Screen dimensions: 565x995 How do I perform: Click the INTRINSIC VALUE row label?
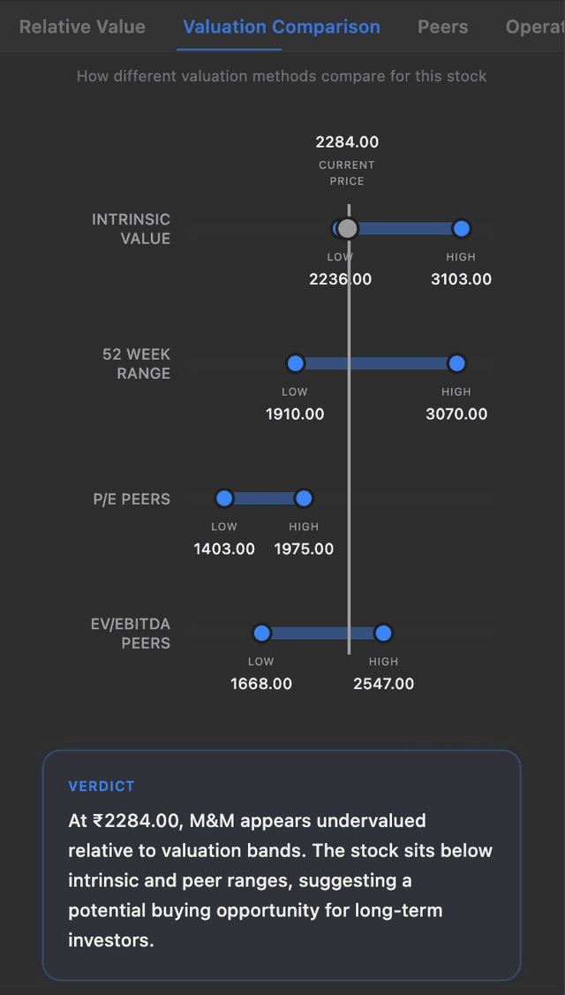[x=131, y=229]
